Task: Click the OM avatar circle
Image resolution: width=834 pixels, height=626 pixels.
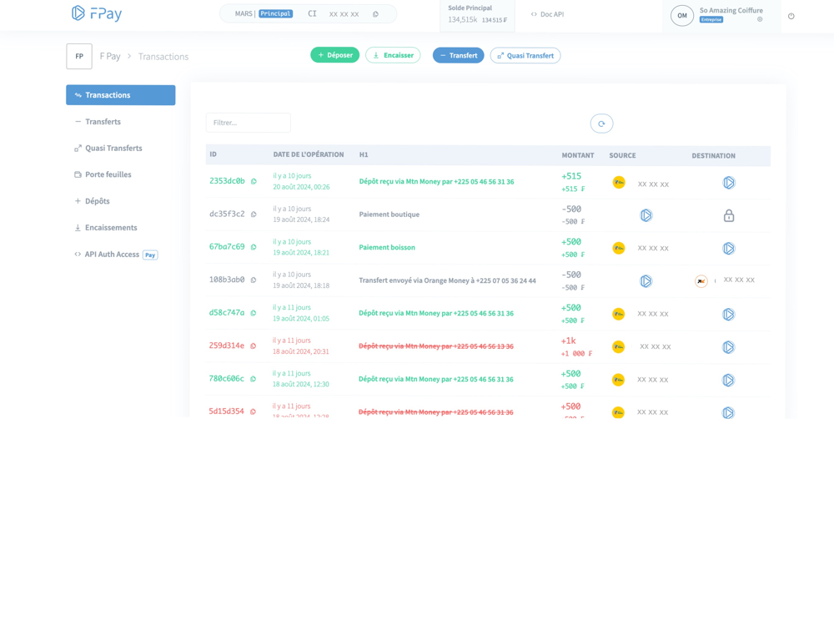Action: pyautogui.click(x=682, y=16)
